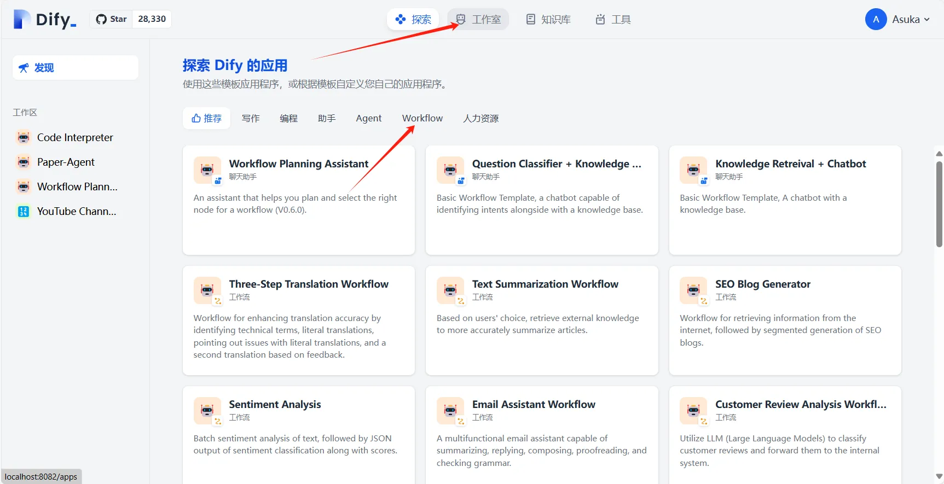Click the 发现 sidebar button
Screen dimensions: 944x484
(x=76, y=68)
